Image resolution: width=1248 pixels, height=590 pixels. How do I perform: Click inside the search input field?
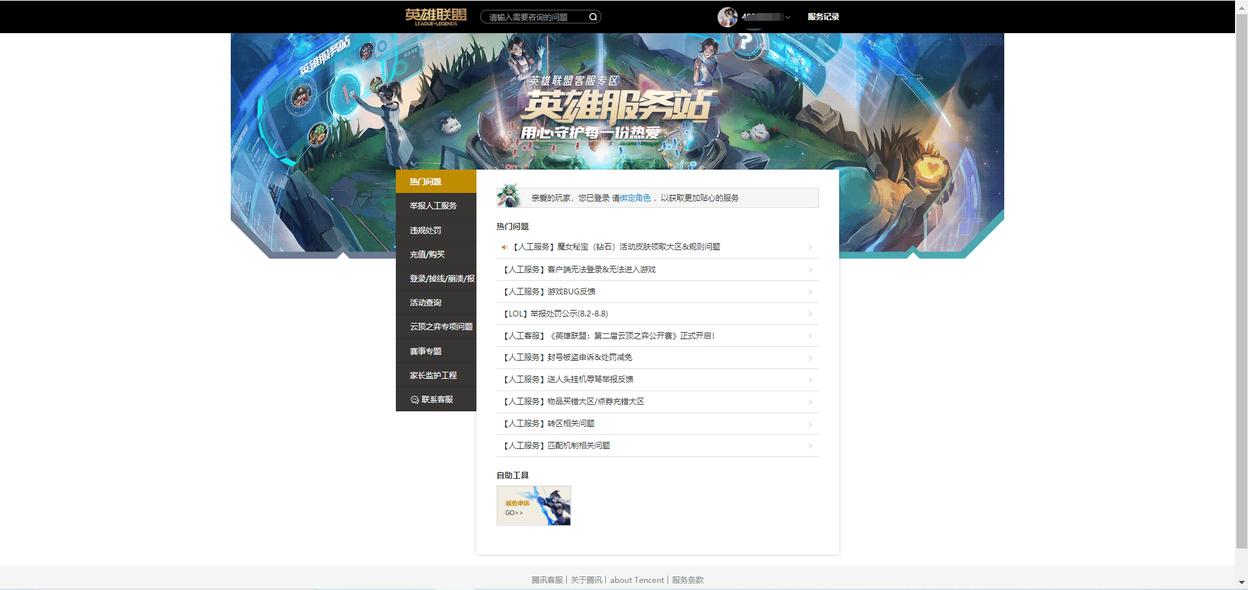[x=533, y=16]
